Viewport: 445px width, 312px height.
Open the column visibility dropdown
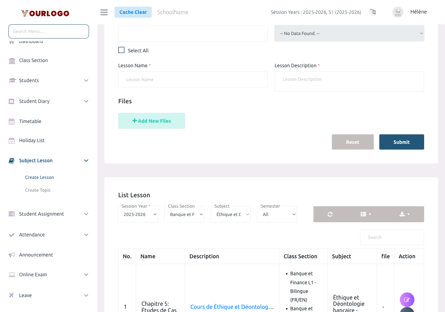pos(366,214)
